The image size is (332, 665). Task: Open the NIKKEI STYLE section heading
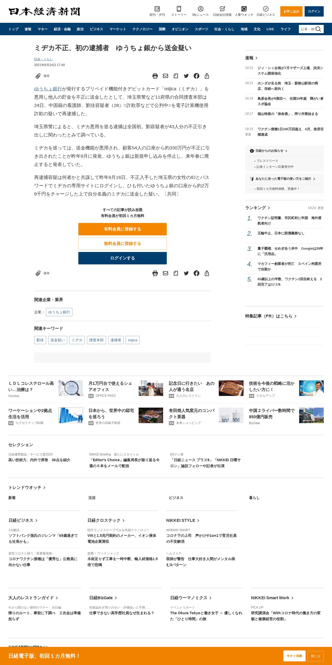click(183, 521)
